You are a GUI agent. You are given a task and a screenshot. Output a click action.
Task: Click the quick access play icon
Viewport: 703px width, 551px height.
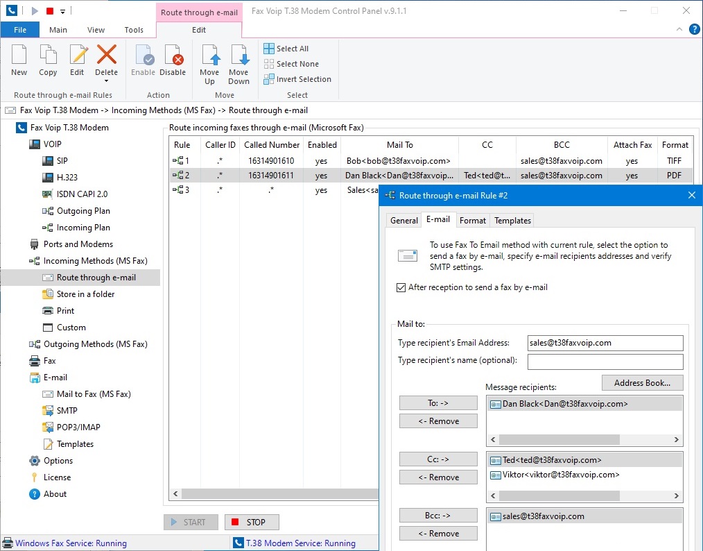35,11
